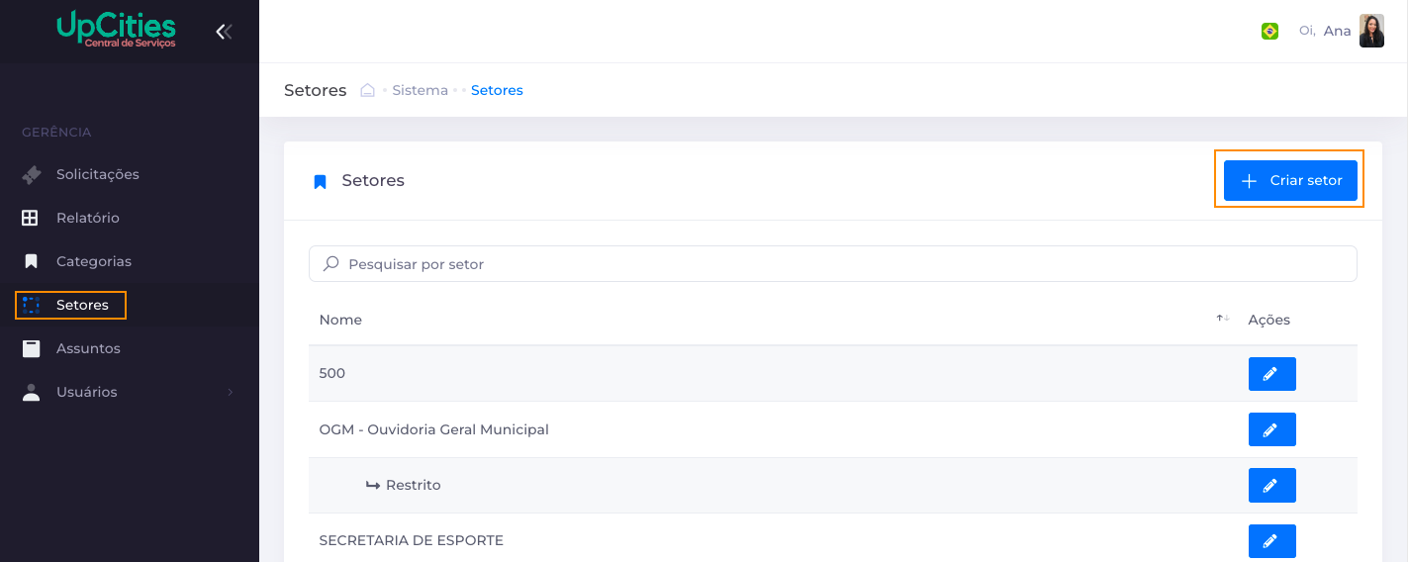Click the Relatório grid icon
Screen dimensions: 1408x562
(x=31, y=218)
